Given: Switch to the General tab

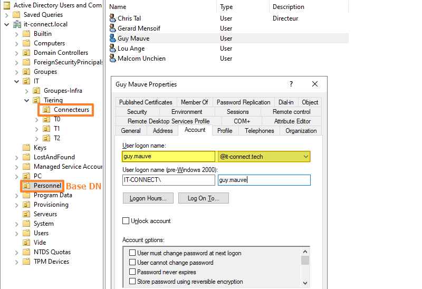Looking at the screenshot, I should [131, 131].
